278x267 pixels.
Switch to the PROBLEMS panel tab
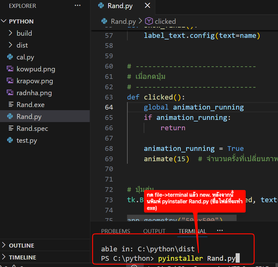pyautogui.click(x=115, y=231)
